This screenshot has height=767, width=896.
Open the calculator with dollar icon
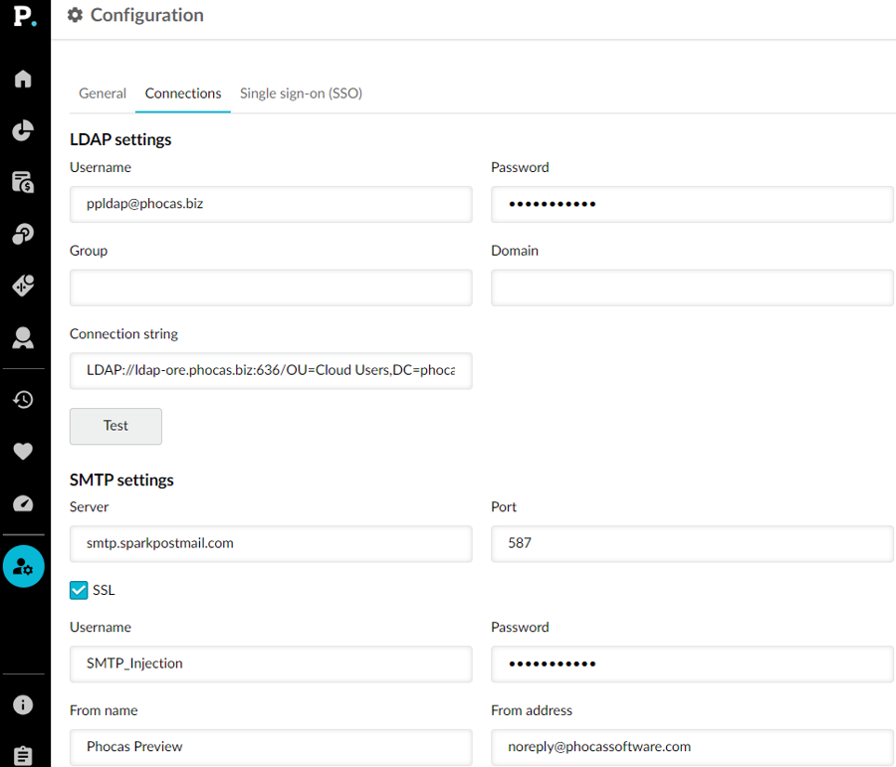(x=23, y=182)
